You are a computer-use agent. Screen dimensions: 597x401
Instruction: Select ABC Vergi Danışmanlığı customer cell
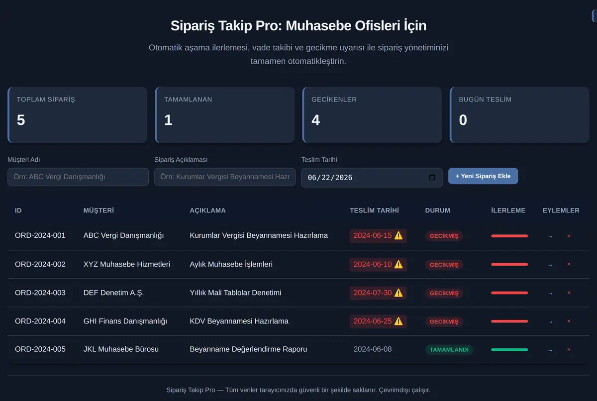click(x=123, y=235)
